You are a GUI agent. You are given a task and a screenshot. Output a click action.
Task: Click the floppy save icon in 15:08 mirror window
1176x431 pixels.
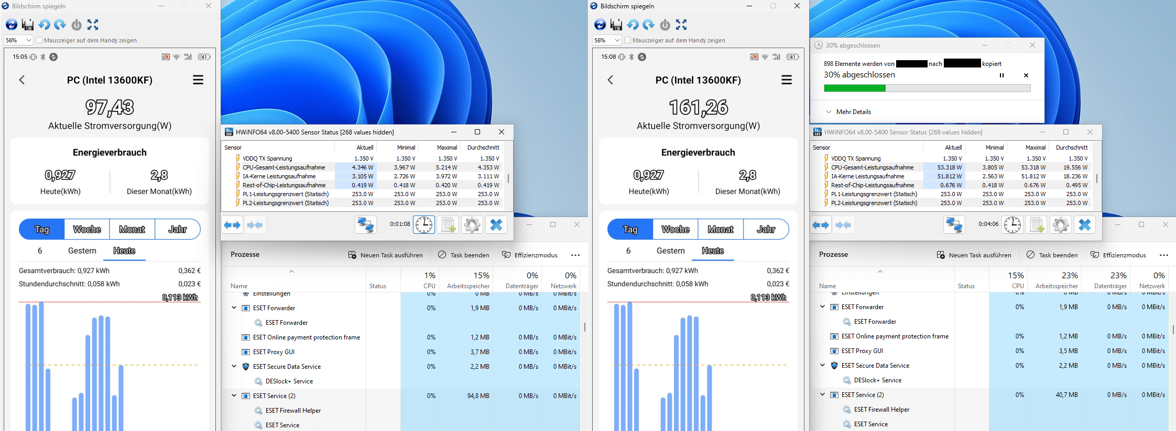pyautogui.click(x=616, y=25)
